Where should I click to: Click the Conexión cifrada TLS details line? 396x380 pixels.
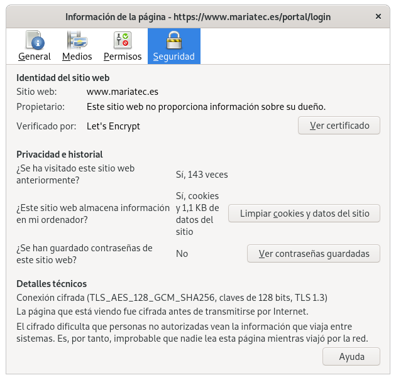[x=172, y=297]
